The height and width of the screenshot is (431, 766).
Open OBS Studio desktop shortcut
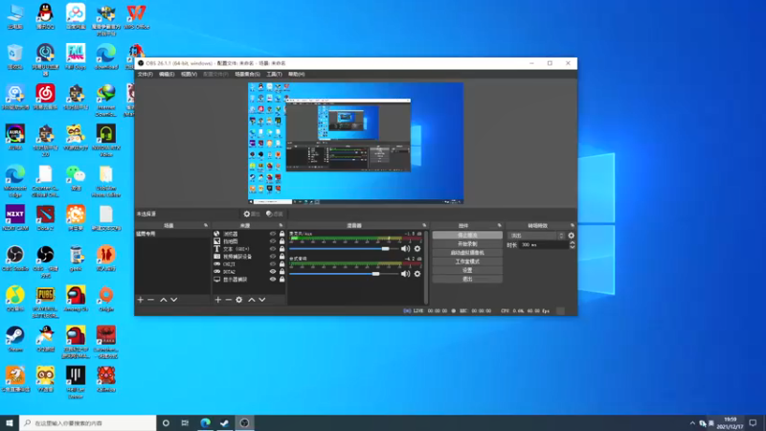[15, 259]
